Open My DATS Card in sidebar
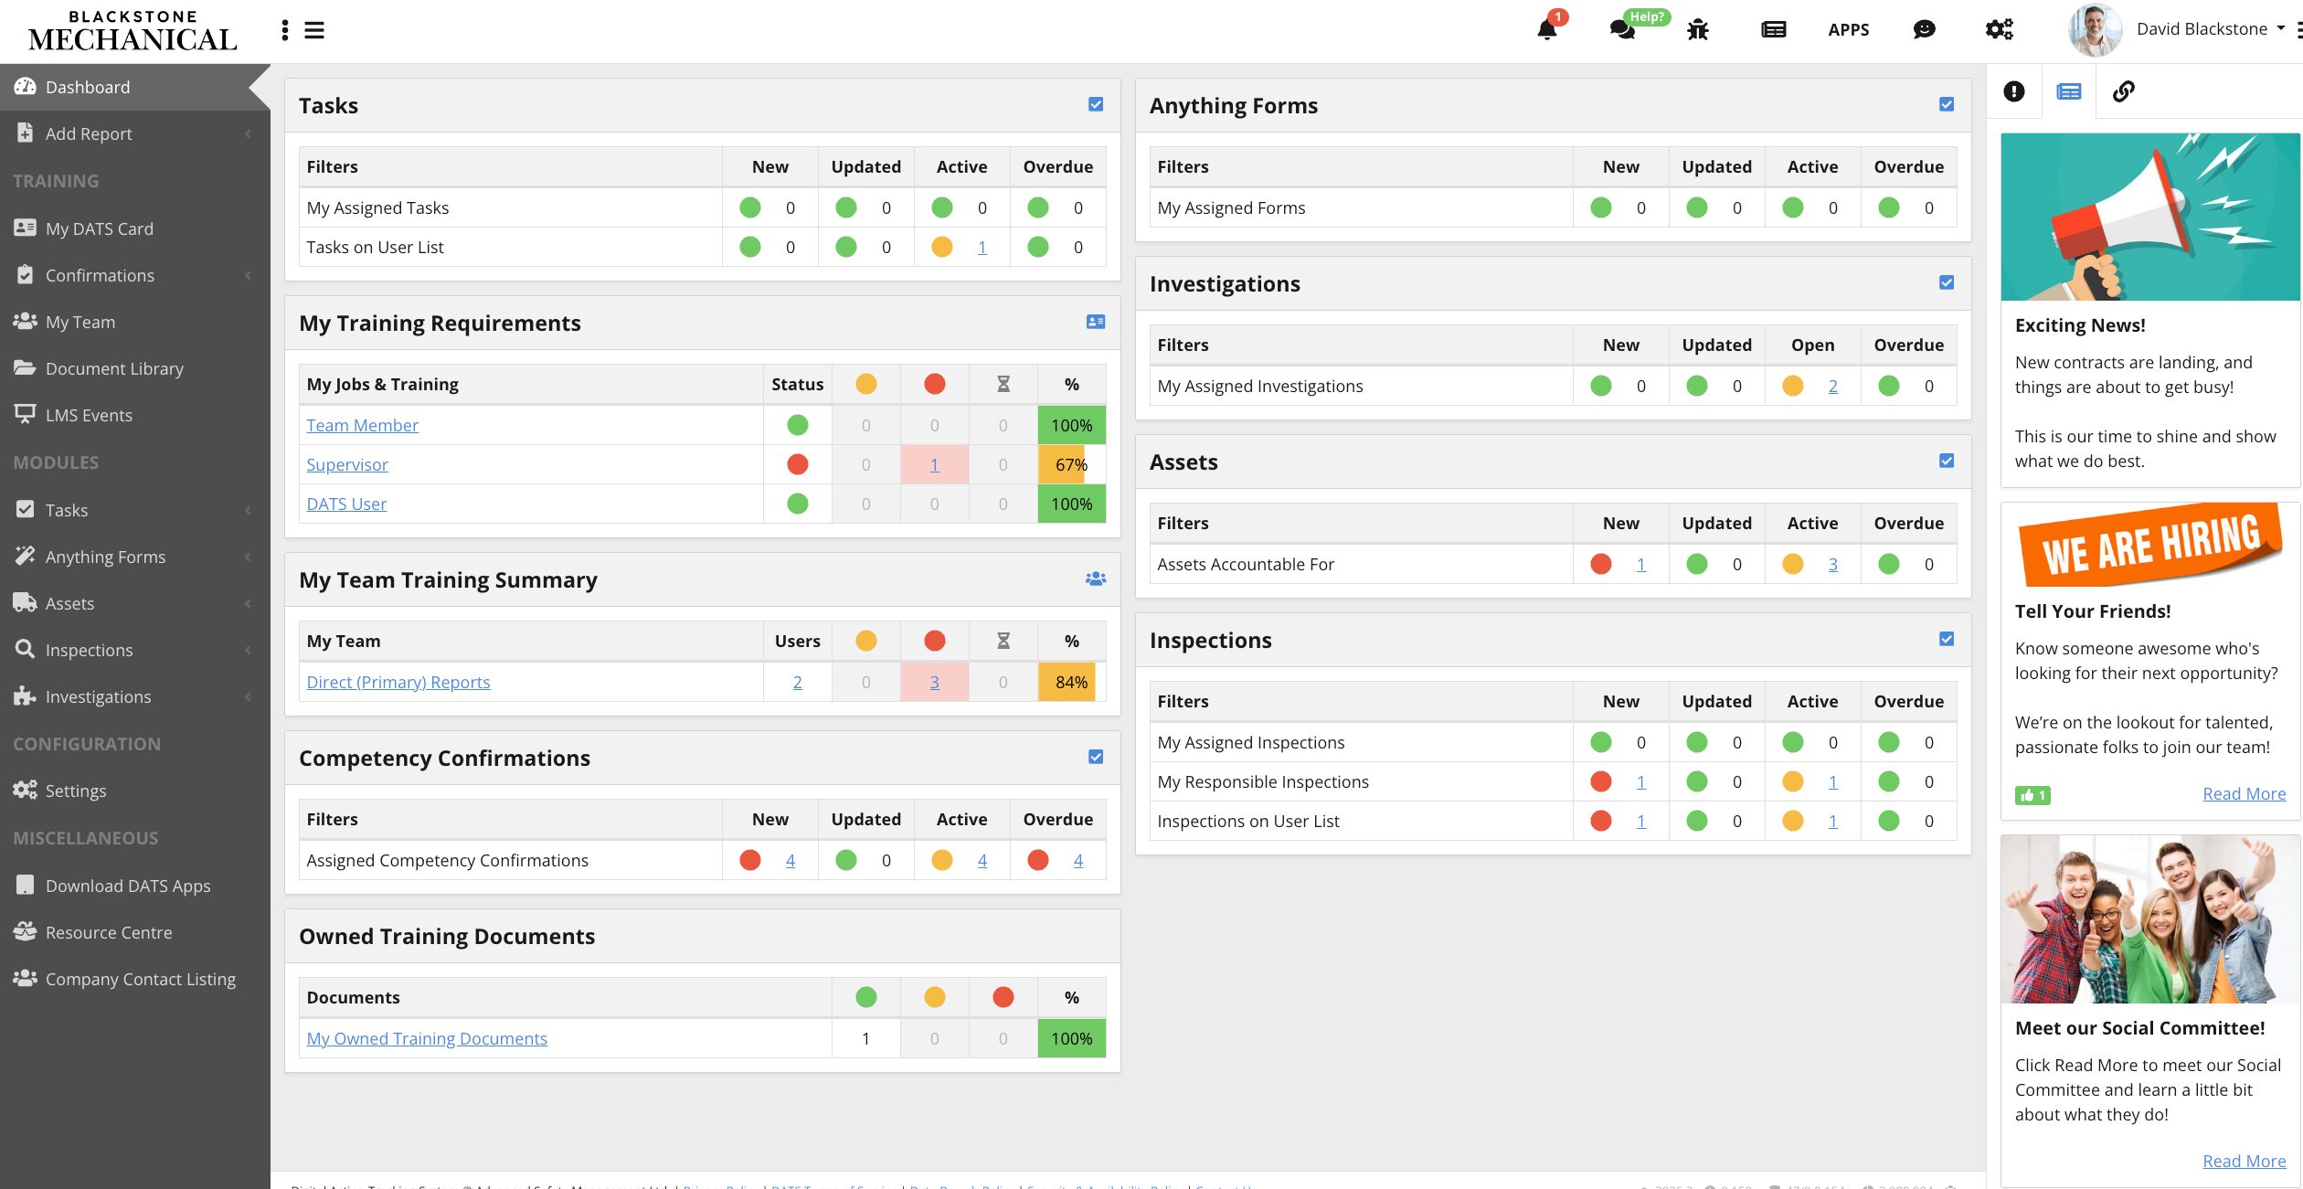 pyautogui.click(x=99, y=228)
